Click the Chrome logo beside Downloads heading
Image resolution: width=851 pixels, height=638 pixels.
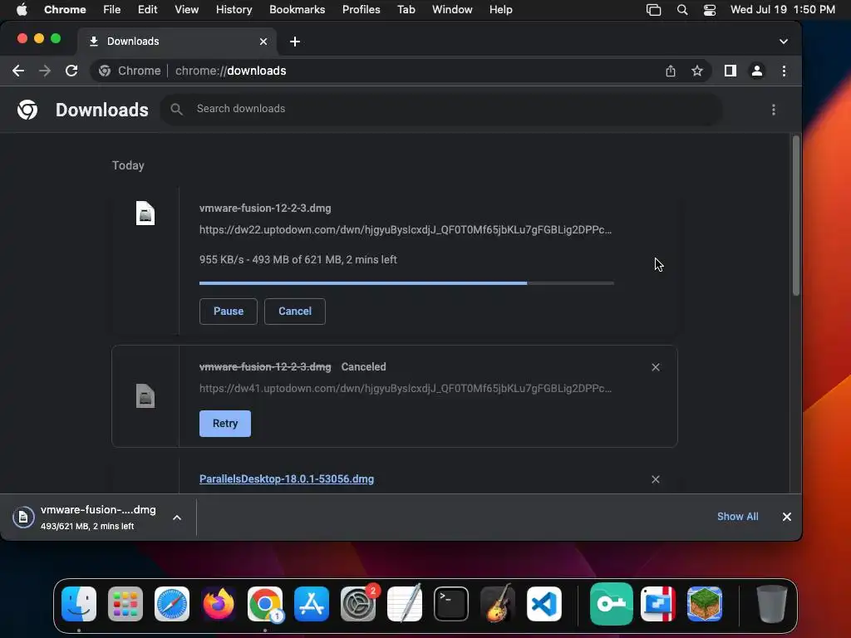click(x=27, y=110)
